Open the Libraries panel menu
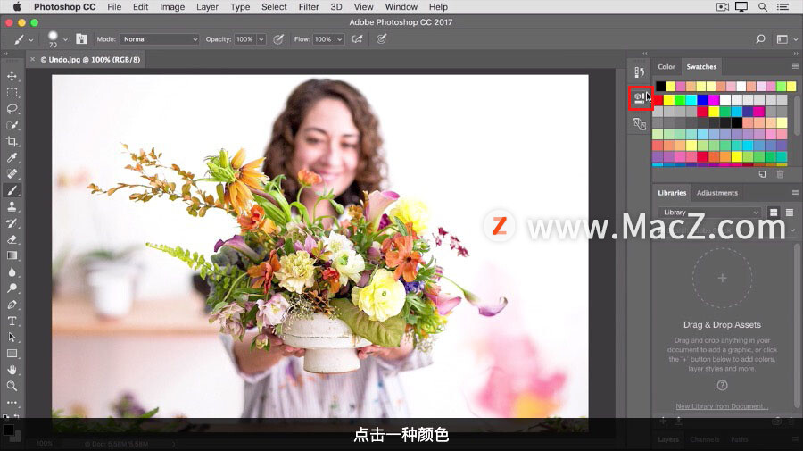Viewport: 803px width, 451px height. click(795, 193)
